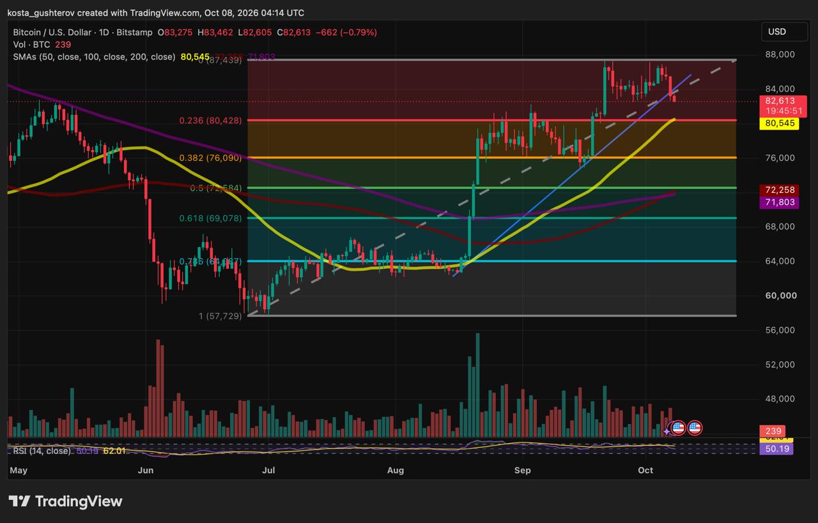Select the Bitcoin / U.S. Dollar legend title

click(82, 32)
